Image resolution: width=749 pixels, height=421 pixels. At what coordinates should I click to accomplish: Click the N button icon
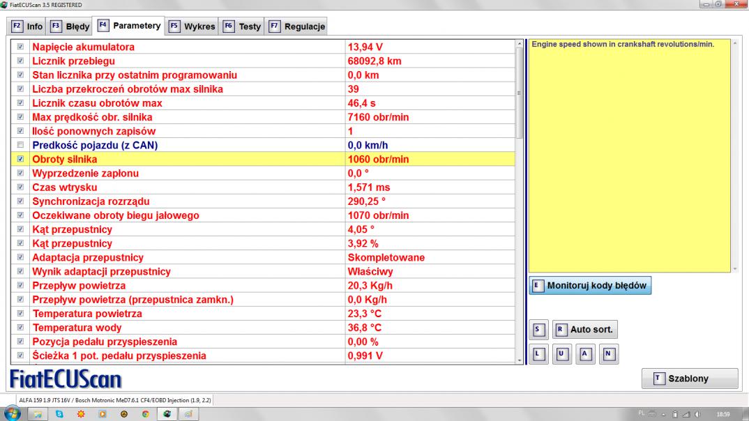tap(609, 353)
